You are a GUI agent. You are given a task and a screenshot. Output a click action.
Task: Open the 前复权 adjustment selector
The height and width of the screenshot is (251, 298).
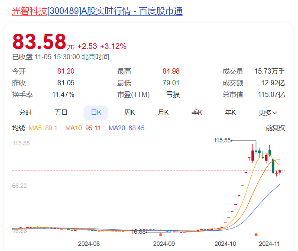275,128
